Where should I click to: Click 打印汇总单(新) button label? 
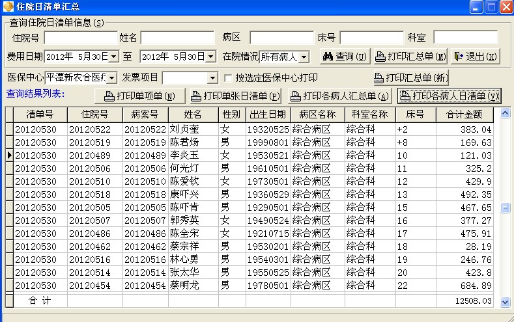point(416,78)
